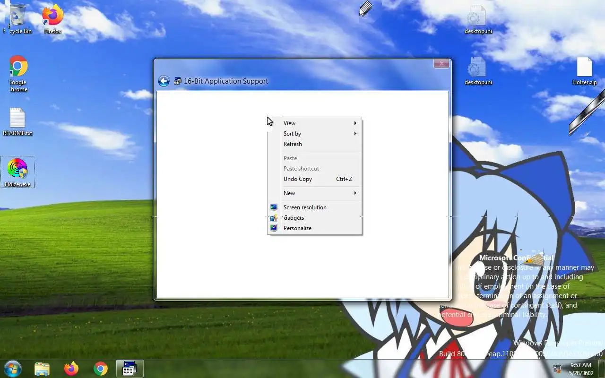Click the Screen resolution monitor icon
Screen dimensions: 605x378
click(274, 207)
